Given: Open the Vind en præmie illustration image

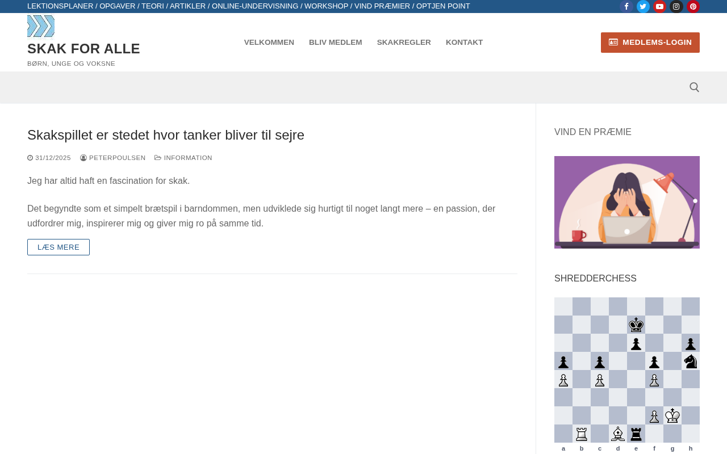Looking at the screenshot, I should pyautogui.click(x=627, y=202).
